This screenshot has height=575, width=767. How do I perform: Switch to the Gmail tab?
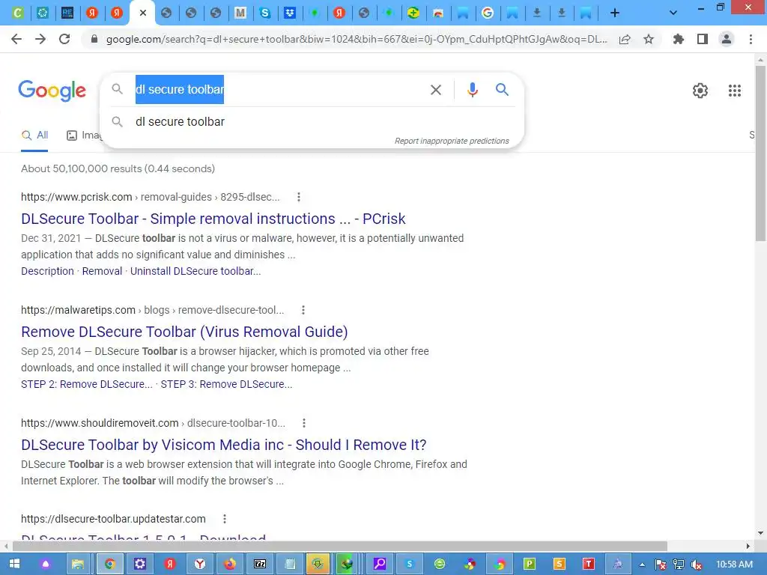click(x=240, y=13)
